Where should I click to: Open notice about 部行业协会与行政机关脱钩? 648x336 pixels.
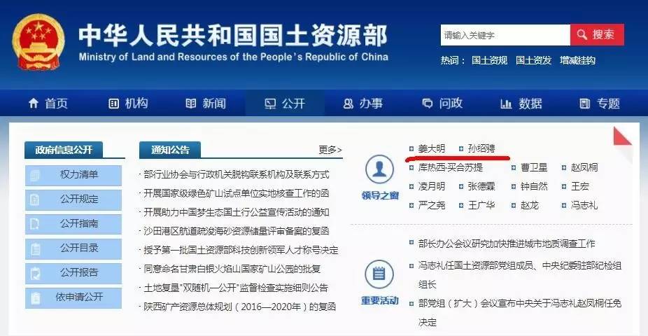click(236, 174)
